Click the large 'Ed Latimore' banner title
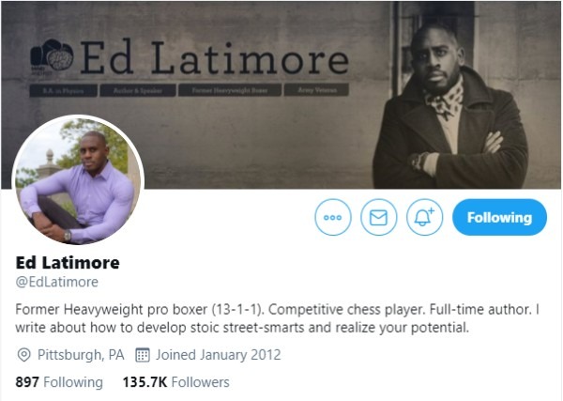 tap(215, 57)
